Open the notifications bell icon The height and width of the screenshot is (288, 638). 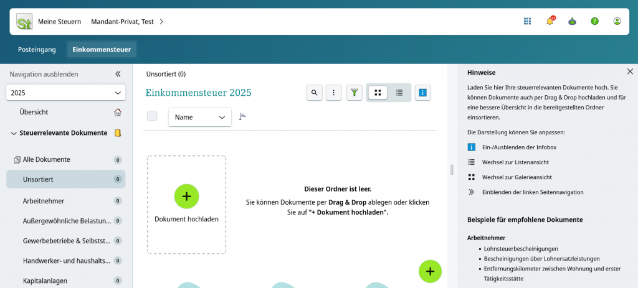pyautogui.click(x=550, y=21)
